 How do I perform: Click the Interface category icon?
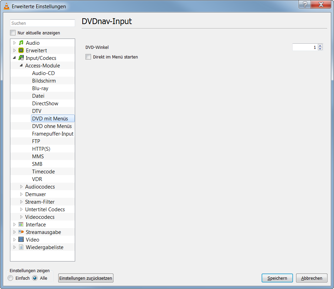tap(21, 224)
